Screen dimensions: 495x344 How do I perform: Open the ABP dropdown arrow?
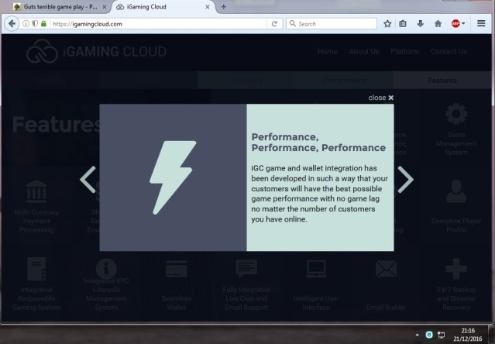click(x=463, y=24)
